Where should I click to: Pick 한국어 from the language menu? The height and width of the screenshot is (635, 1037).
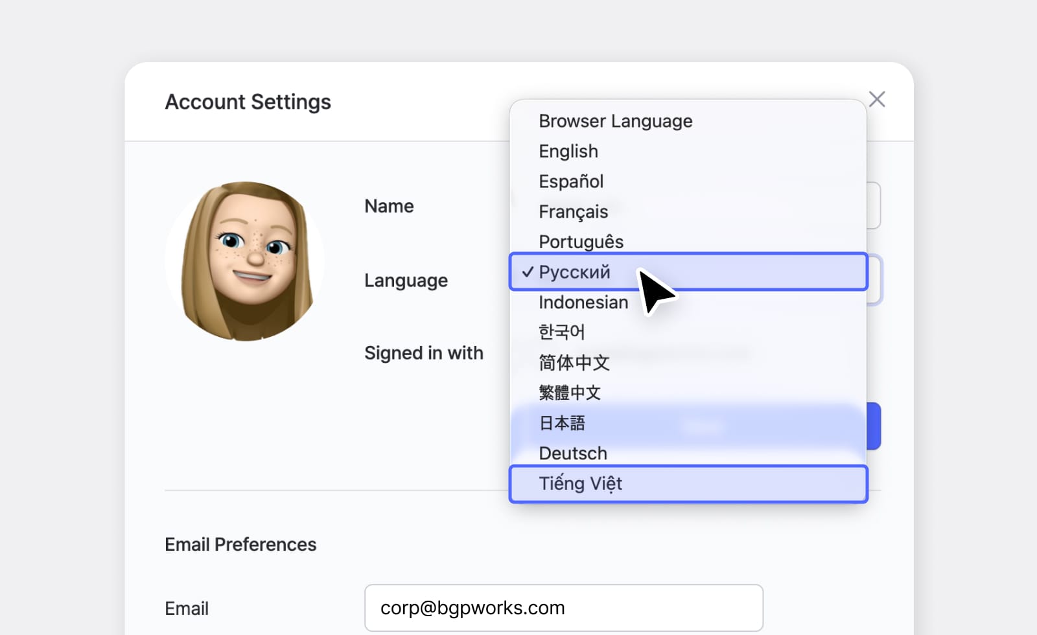pyautogui.click(x=561, y=332)
